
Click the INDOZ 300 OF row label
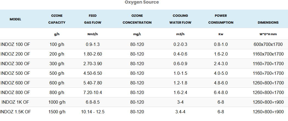click(x=15, y=64)
